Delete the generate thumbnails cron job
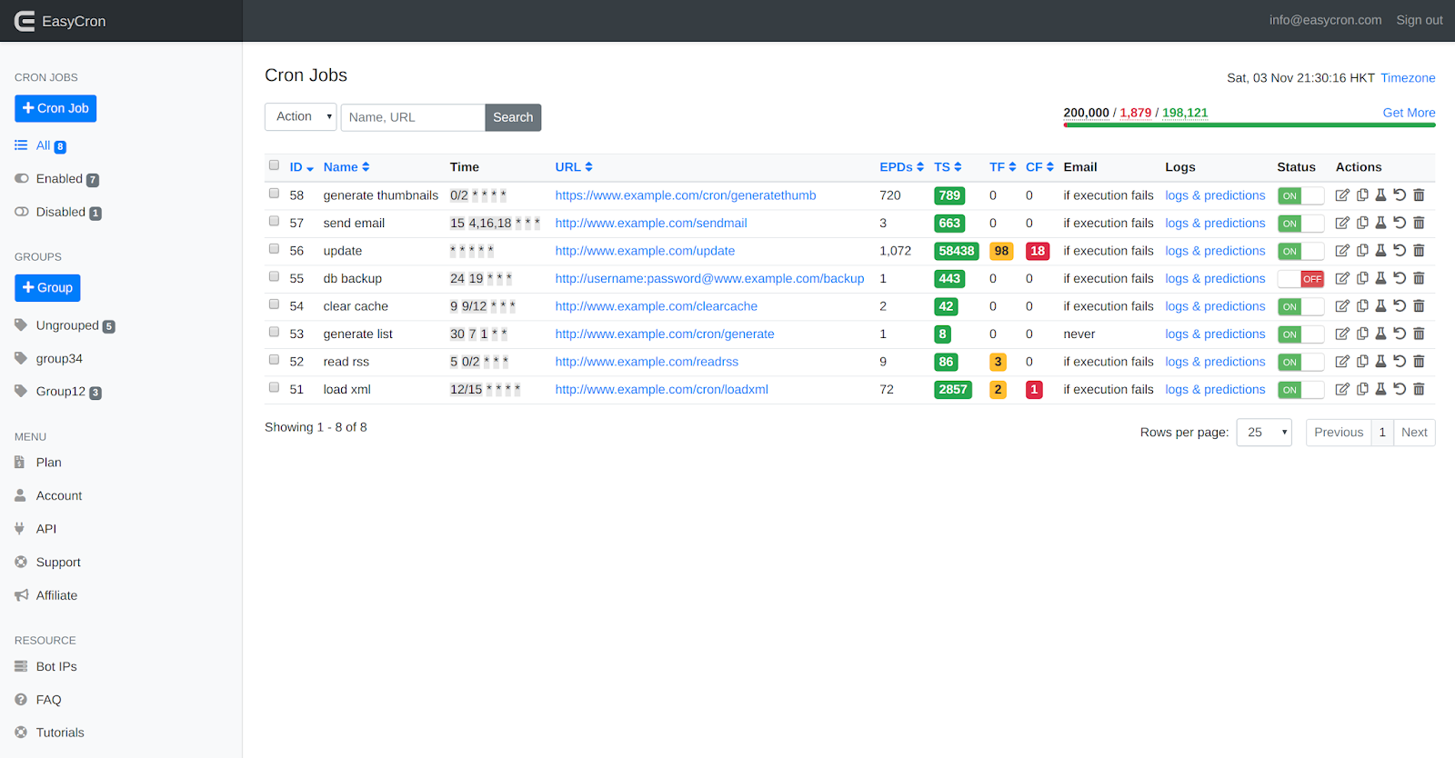1455x758 pixels. coord(1419,195)
